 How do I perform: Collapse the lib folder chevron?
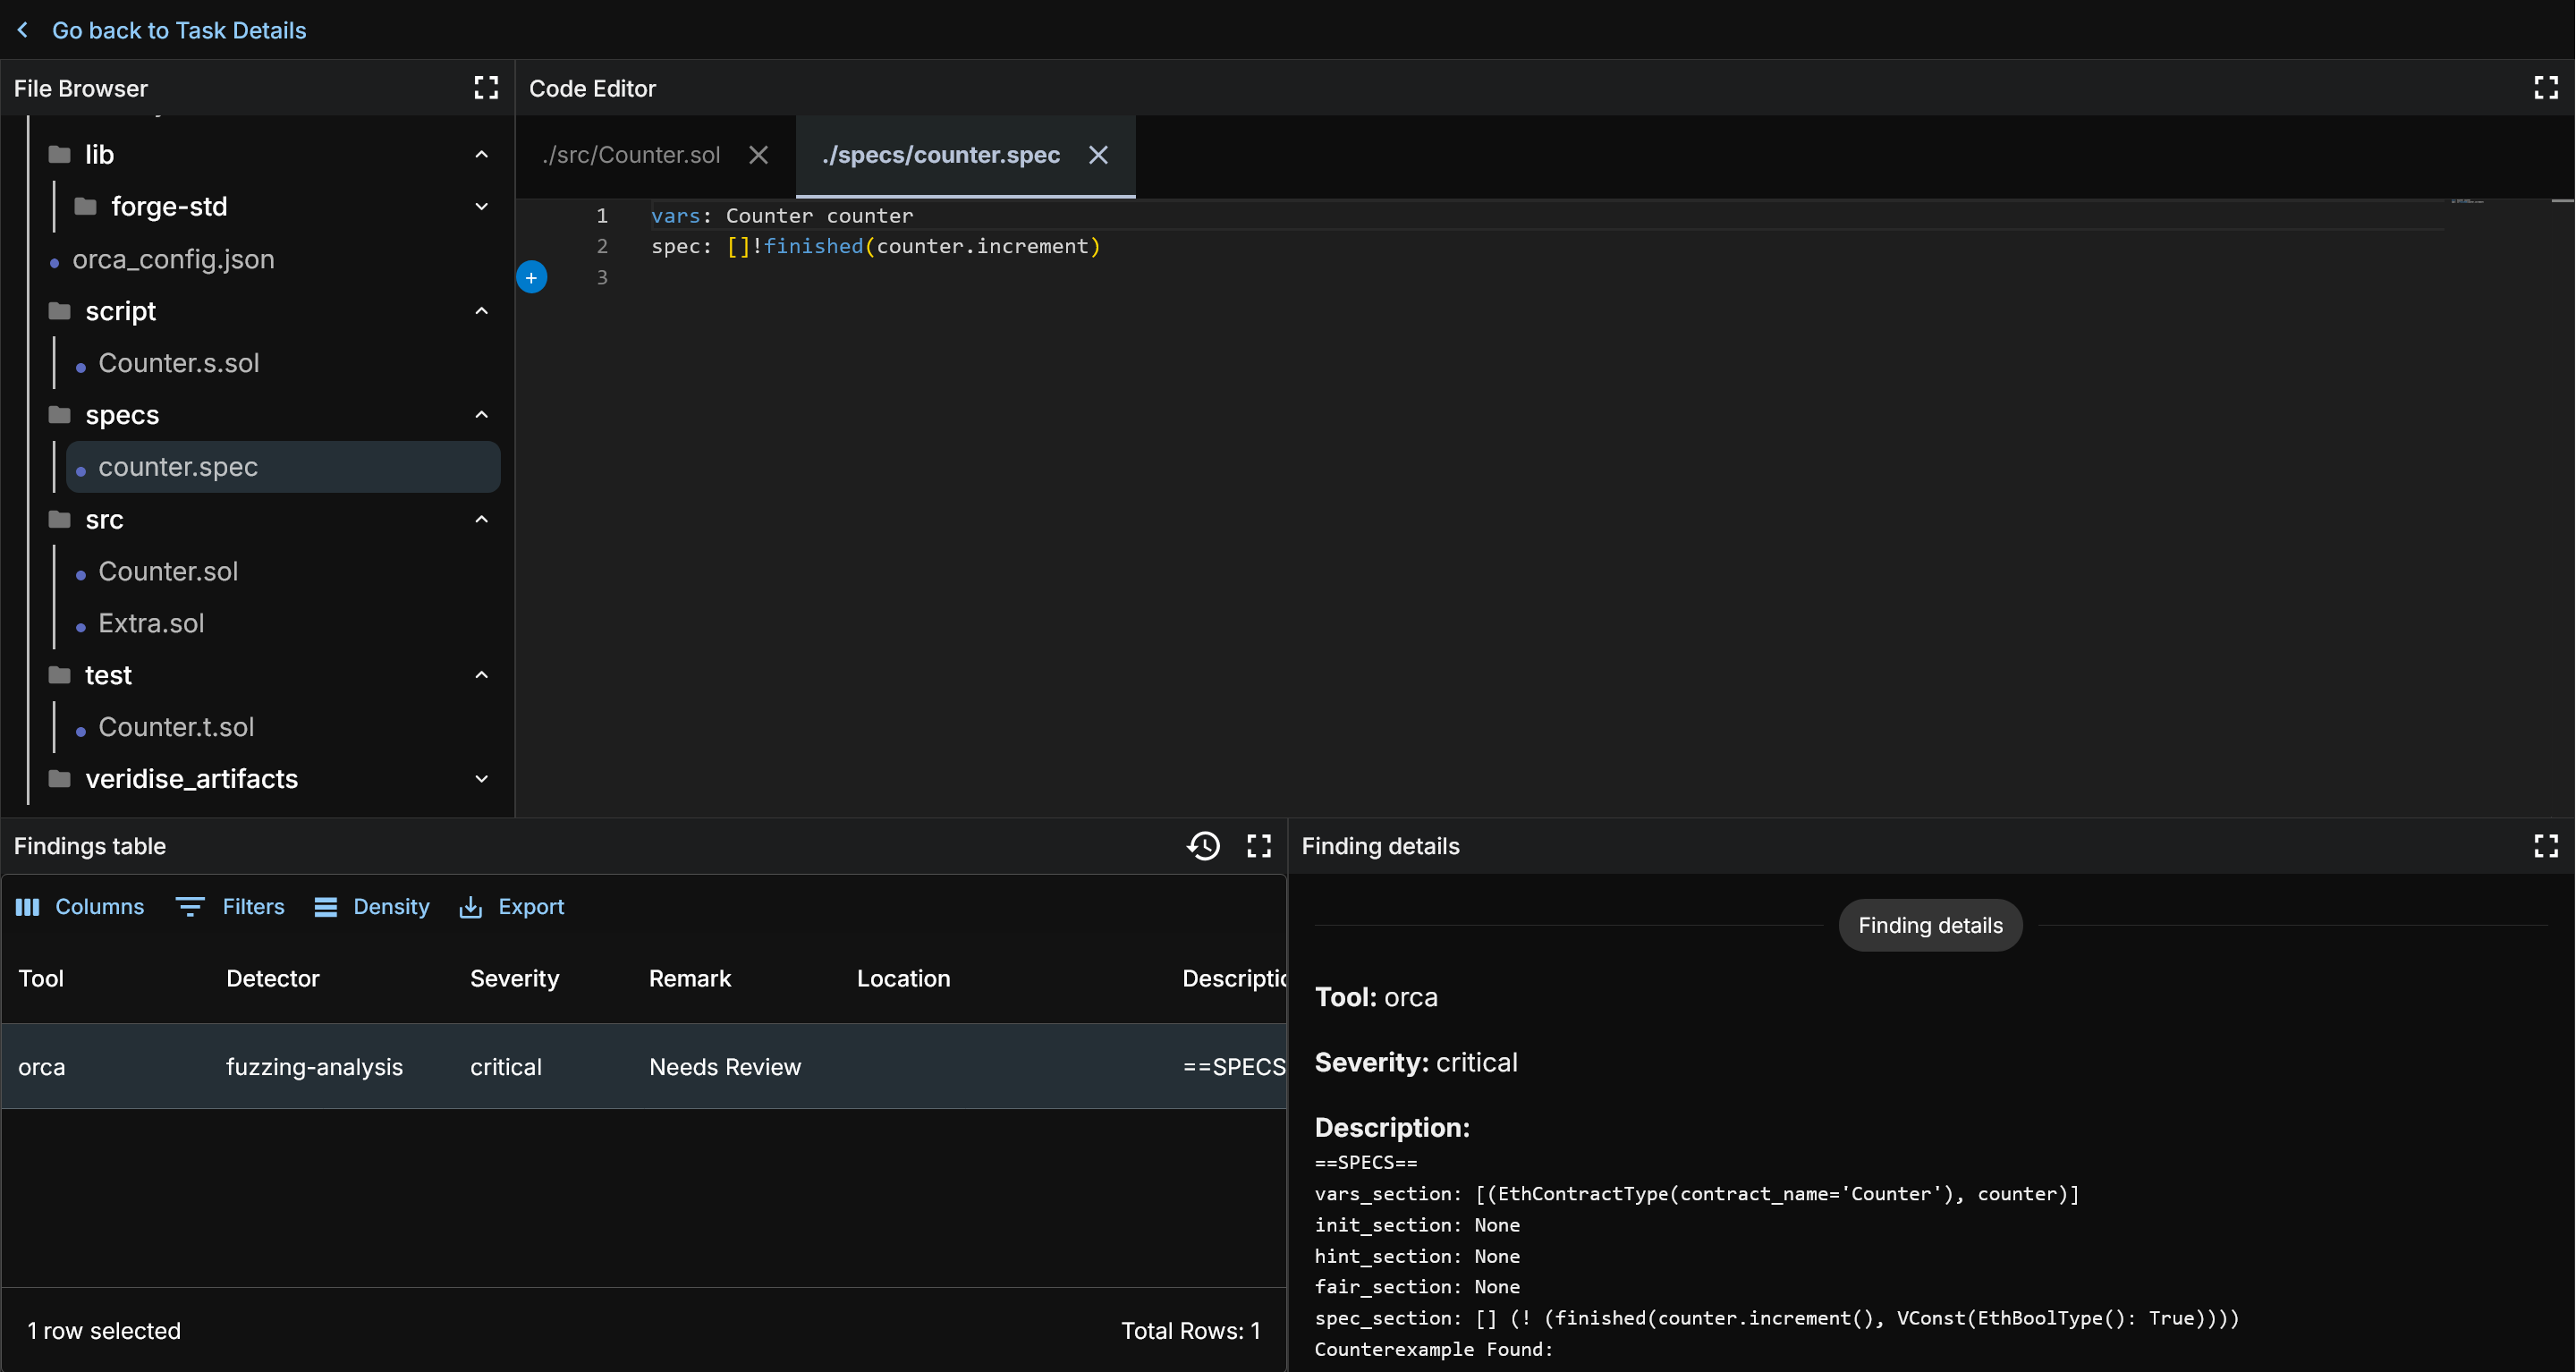coord(481,154)
